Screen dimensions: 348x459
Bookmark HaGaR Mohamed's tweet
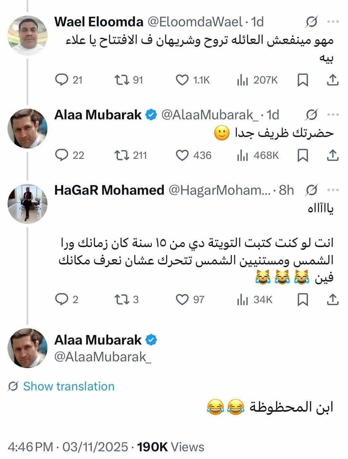302,299
